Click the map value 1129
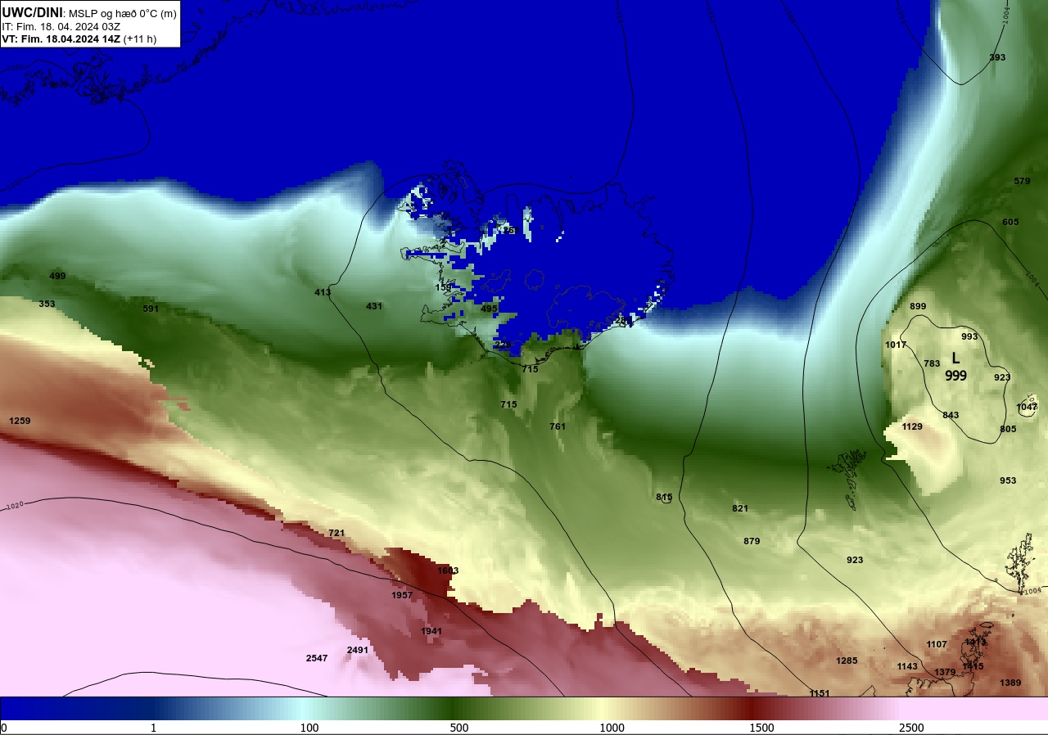The height and width of the screenshot is (735, 1048). [x=912, y=426]
